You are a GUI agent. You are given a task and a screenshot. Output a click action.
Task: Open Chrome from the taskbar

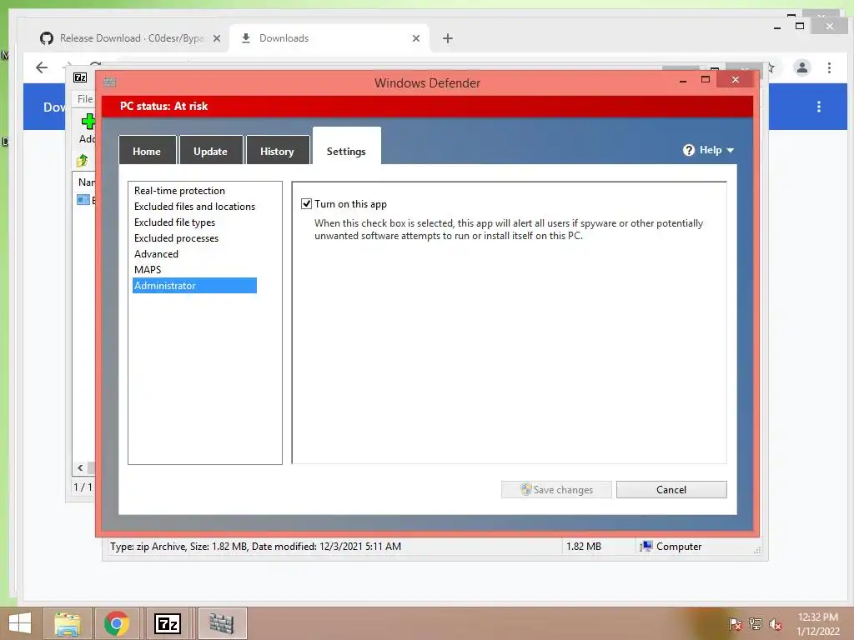coord(117,623)
